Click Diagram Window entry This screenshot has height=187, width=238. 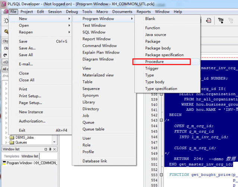104,59
